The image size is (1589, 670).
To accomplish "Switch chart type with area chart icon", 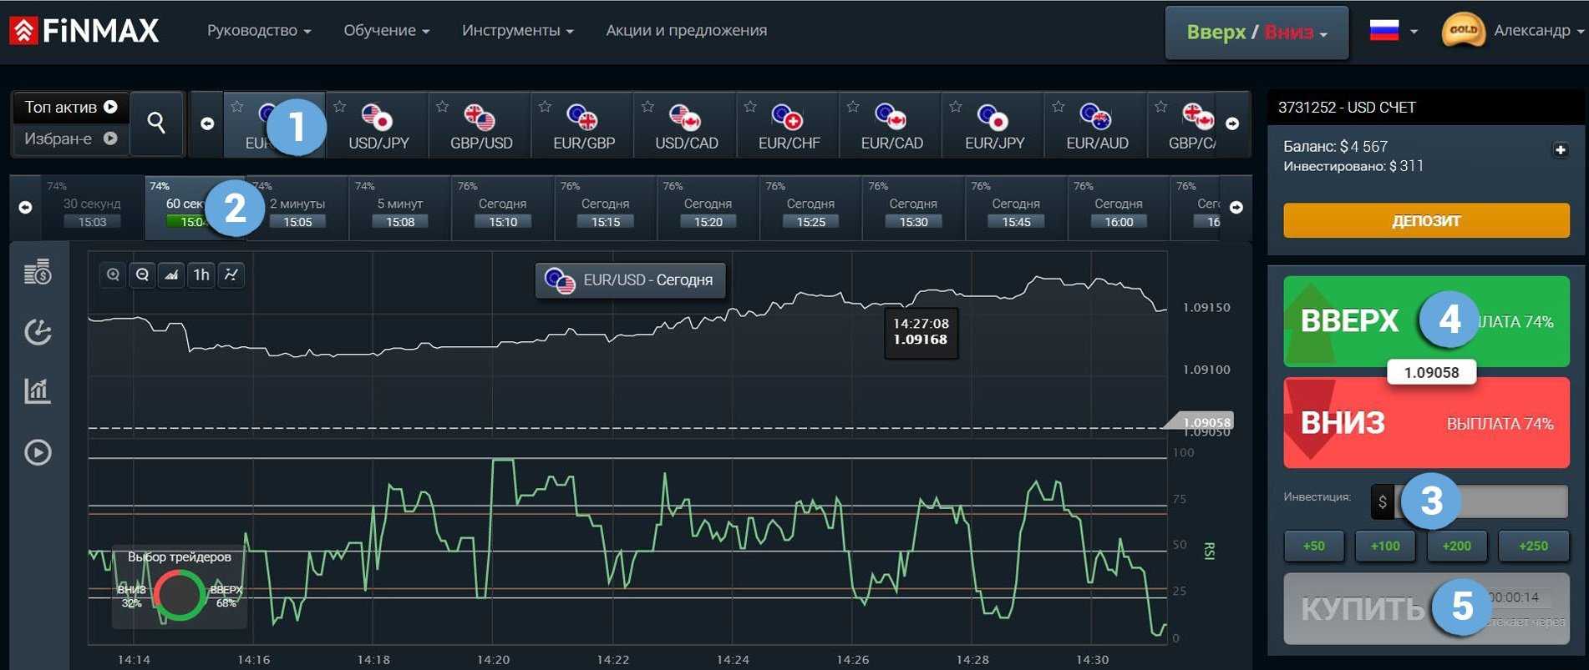I will pos(171,275).
